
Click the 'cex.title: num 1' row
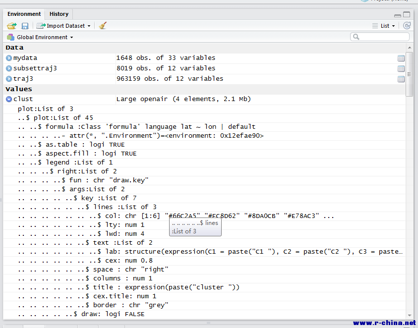click(204, 296)
